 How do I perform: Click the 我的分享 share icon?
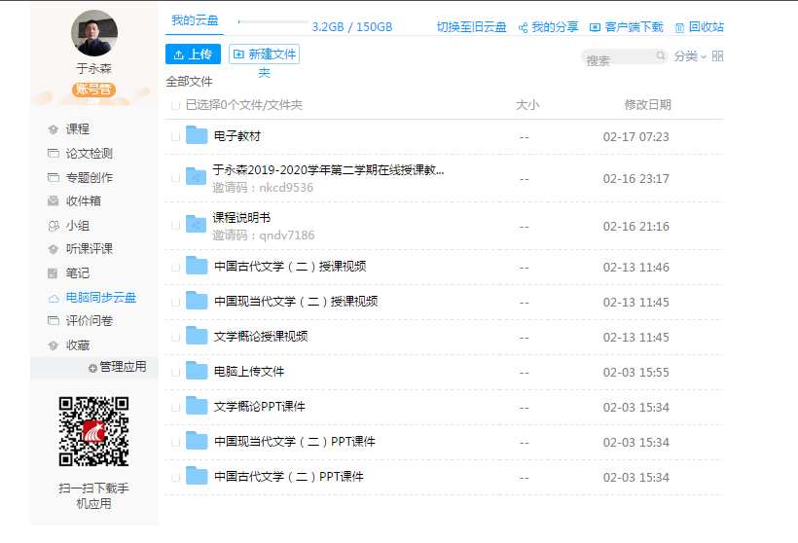(523, 27)
